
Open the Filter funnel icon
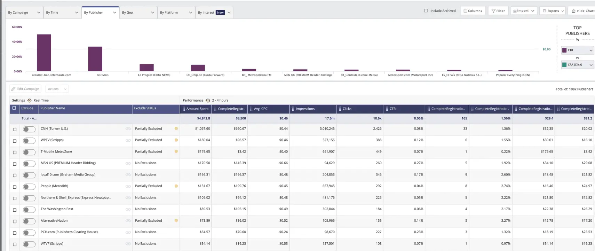tap(493, 11)
